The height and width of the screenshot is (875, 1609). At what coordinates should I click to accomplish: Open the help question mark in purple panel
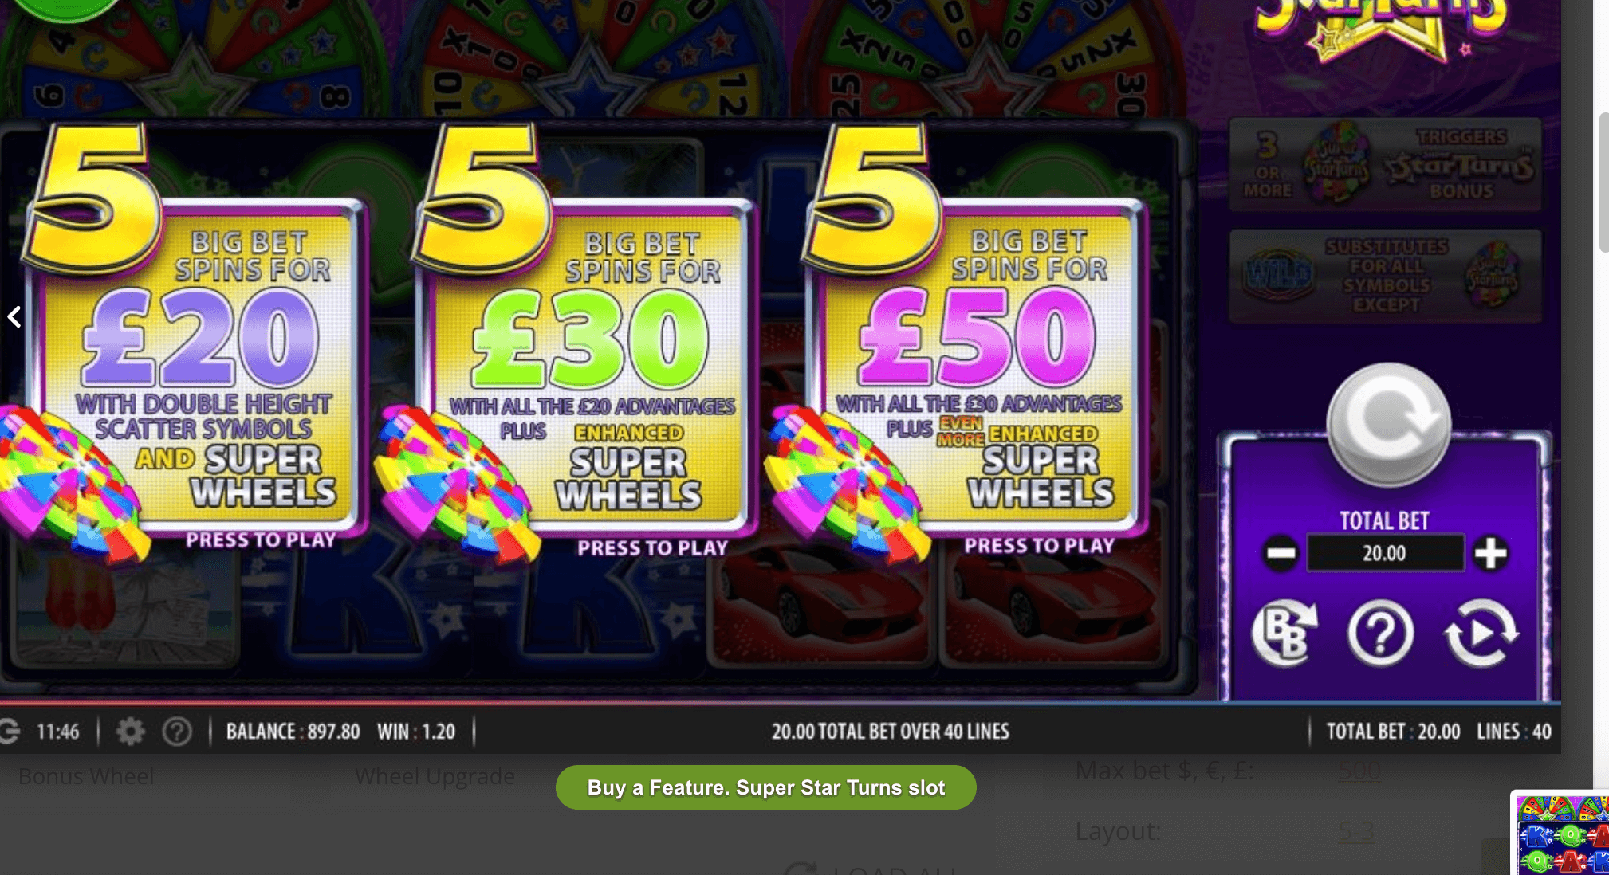pos(1381,633)
